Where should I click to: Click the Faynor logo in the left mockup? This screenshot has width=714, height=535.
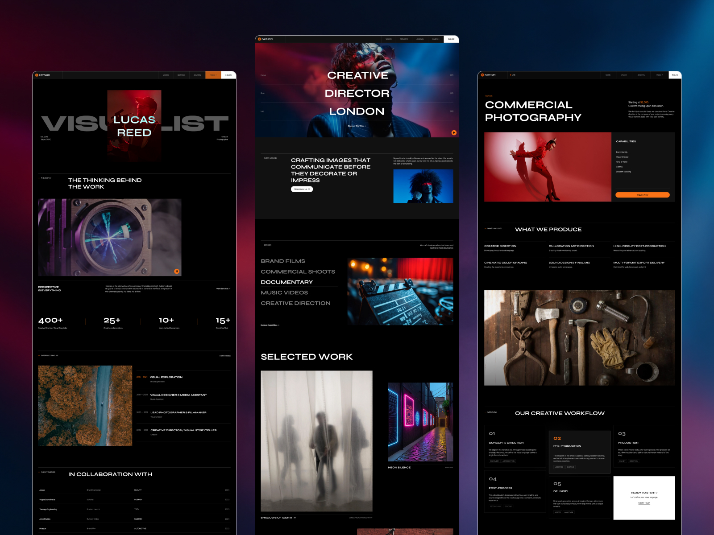click(43, 75)
